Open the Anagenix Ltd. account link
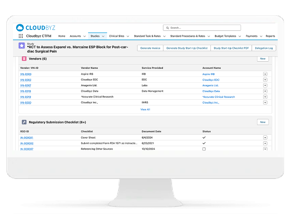The height and width of the screenshot is (223, 291). 210,85
